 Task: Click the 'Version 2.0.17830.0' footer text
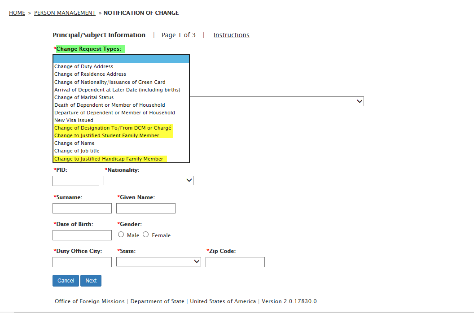(x=290, y=301)
